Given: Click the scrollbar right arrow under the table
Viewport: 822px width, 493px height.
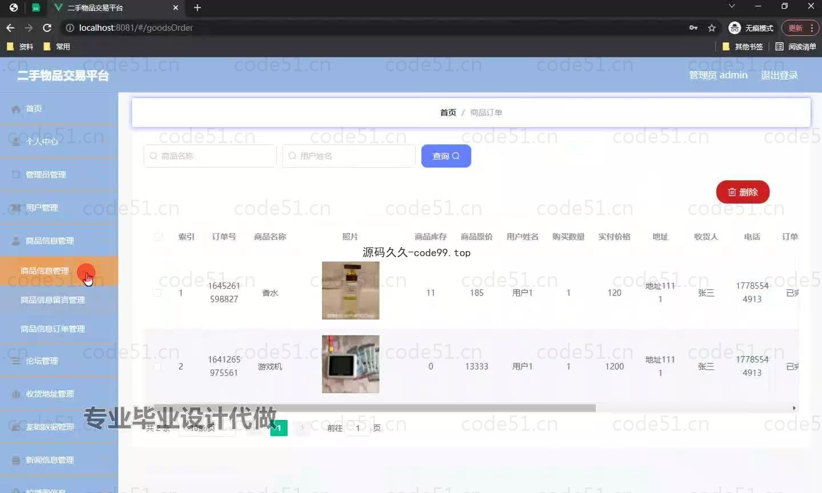Looking at the screenshot, I should (794, 408).
